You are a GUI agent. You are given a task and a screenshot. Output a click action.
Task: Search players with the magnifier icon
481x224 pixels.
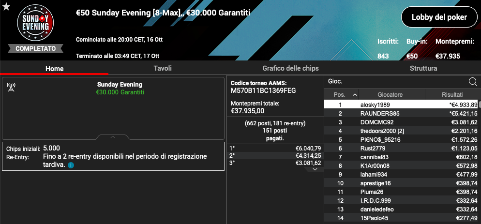coord(473,81)
